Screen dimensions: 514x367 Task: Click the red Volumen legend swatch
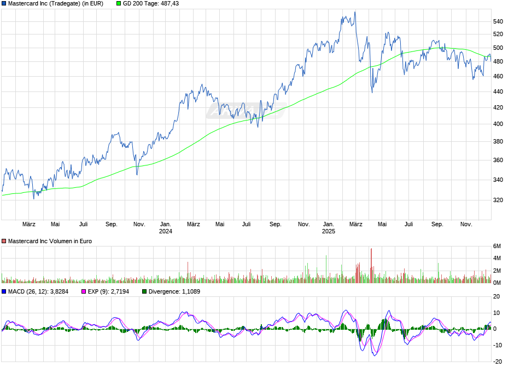tap(4, 241)
